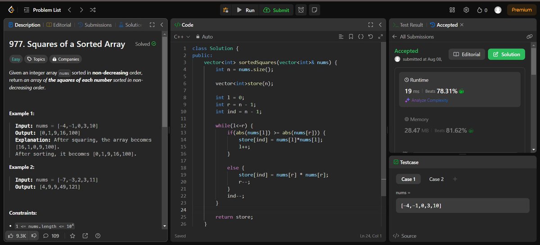Viewport: 540px width, 245px height.
Task: Click Analyze Complexity
Action: click(x=426, y=100)
